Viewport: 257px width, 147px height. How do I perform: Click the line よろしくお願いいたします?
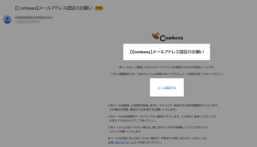click(125, 132)
